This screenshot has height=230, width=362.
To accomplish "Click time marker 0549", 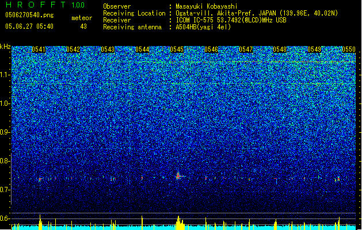I will (314, 49).
